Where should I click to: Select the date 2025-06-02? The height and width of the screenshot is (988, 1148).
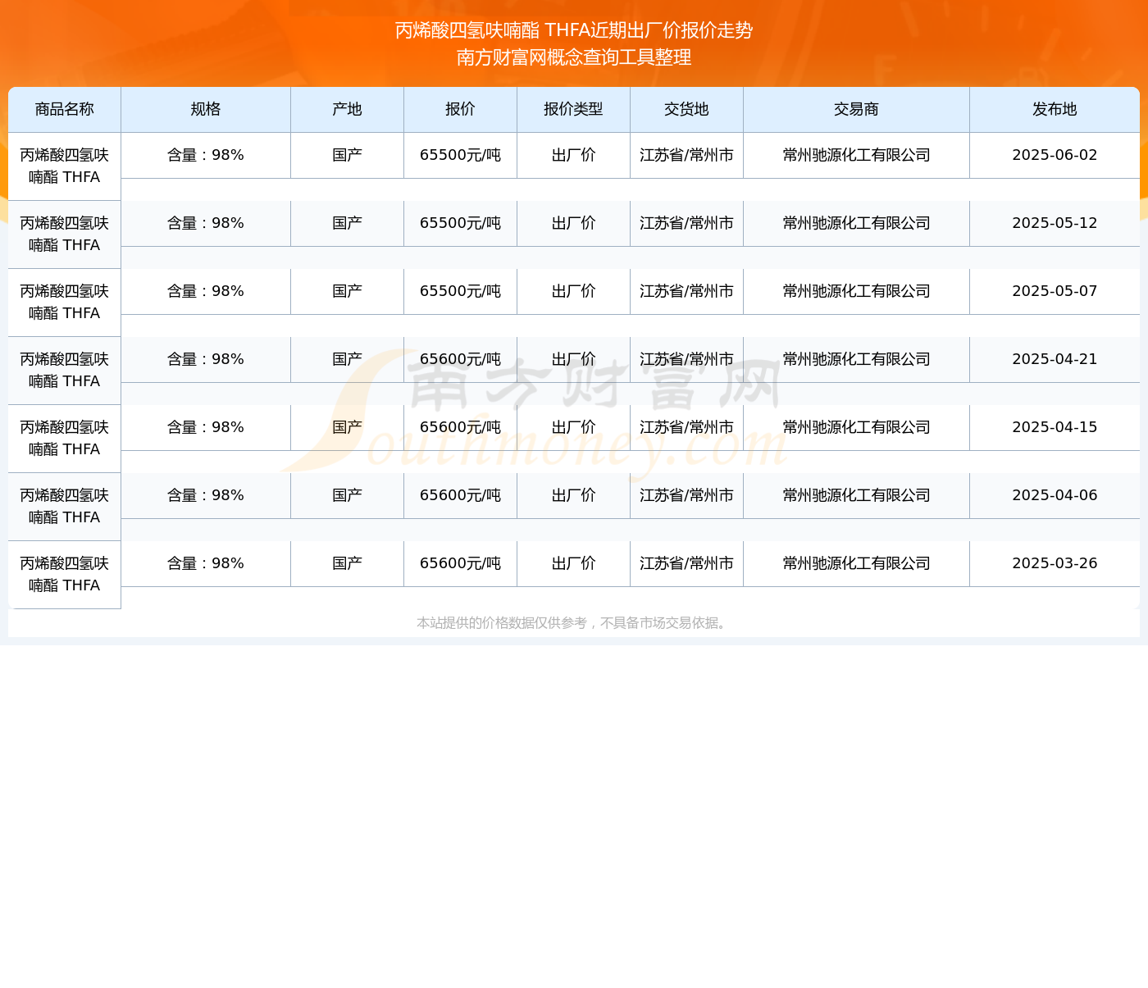click(x=1055, y=155)
